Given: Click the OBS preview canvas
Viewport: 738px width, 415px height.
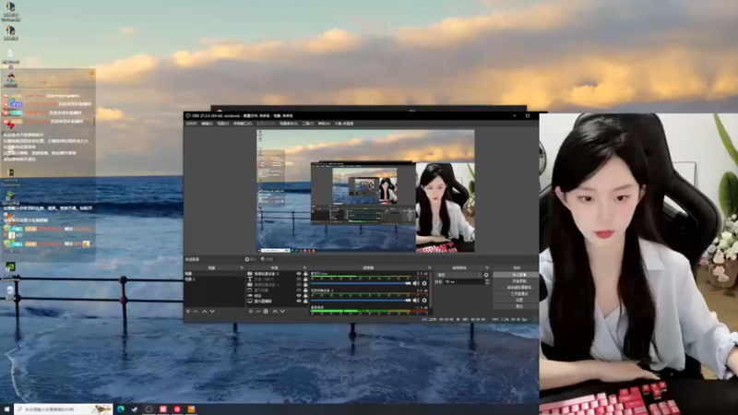Looking at the screenshot, I should [x=365, y=191].
